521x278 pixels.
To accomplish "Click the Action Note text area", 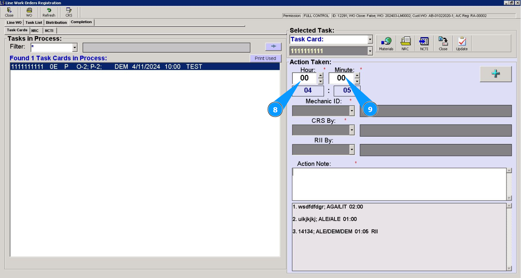I will click(399, 184).
